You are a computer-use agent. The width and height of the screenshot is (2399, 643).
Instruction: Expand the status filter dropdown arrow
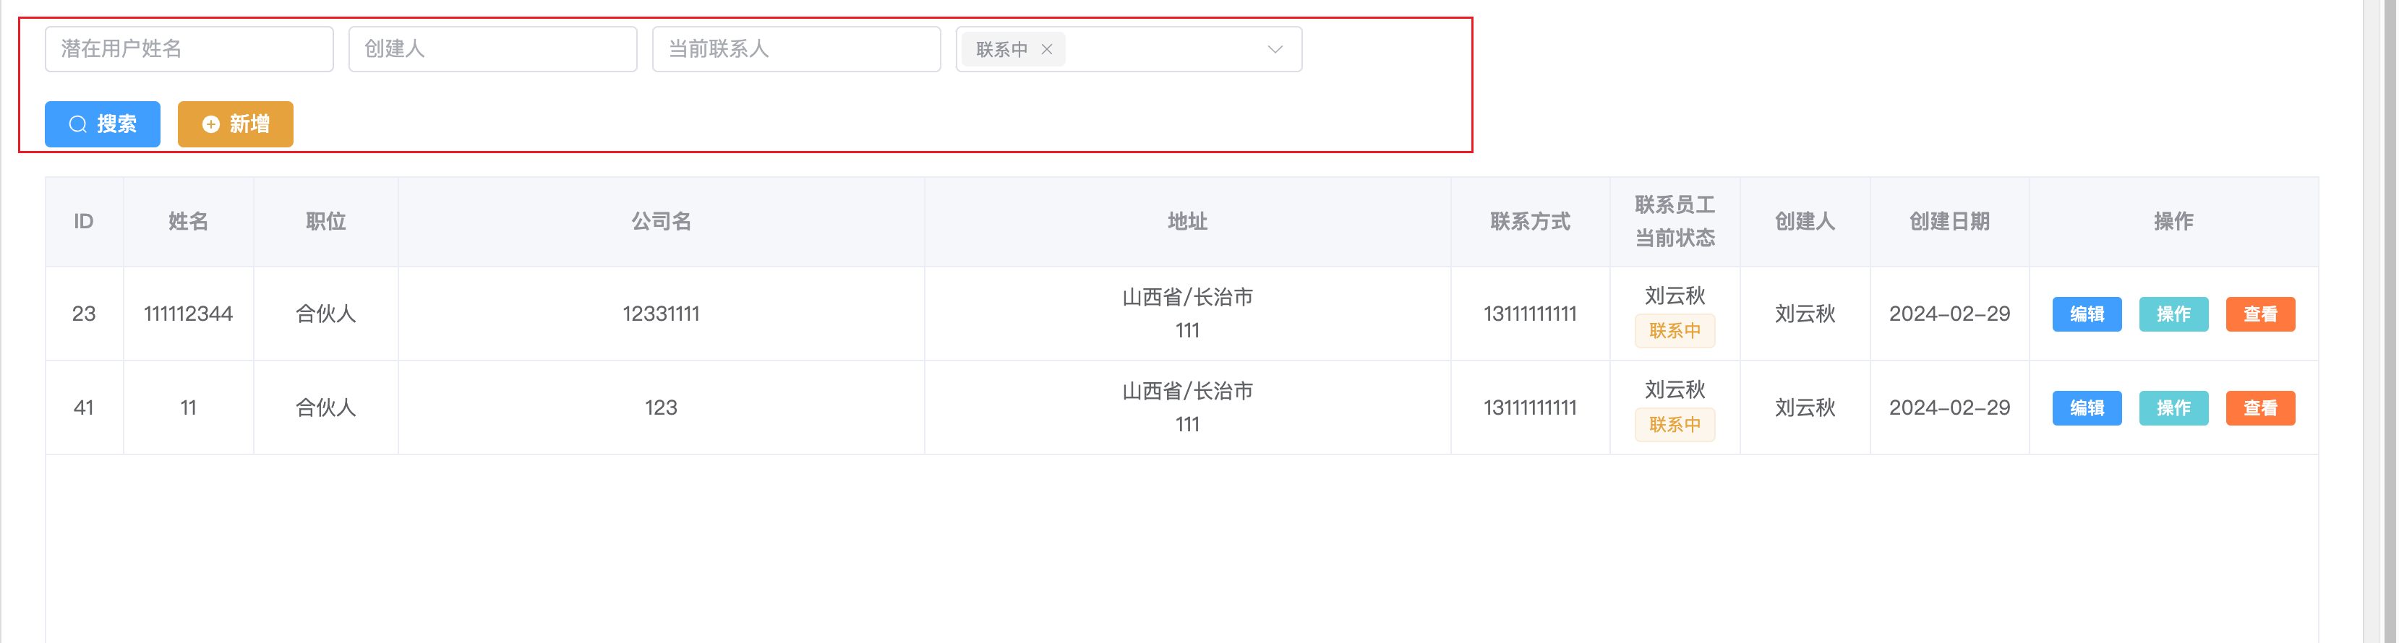point(1275,49)
